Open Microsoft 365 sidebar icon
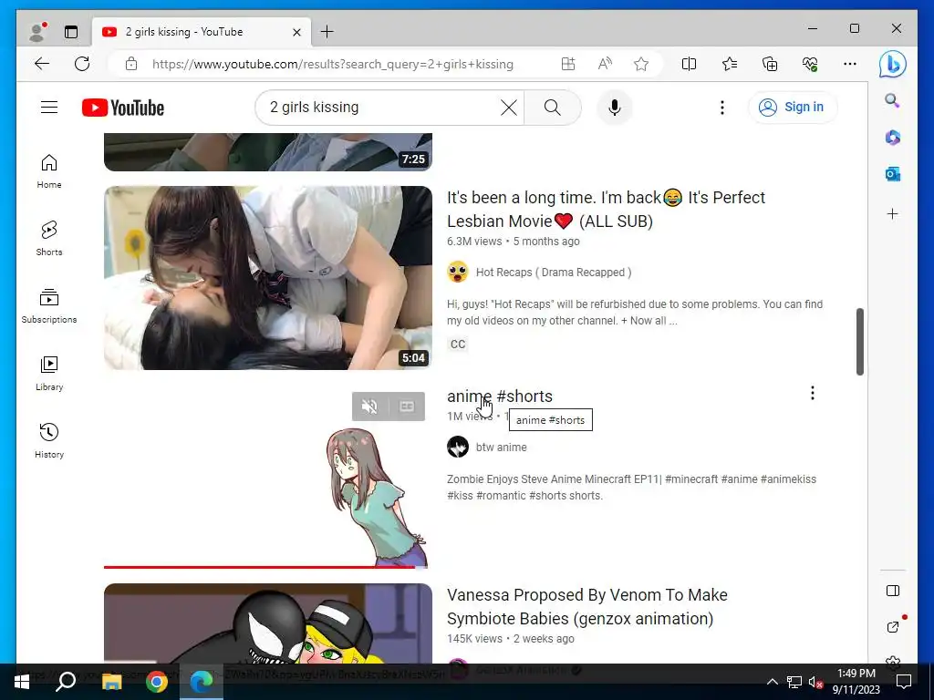The image size is (934, 700). click(892, 138)
